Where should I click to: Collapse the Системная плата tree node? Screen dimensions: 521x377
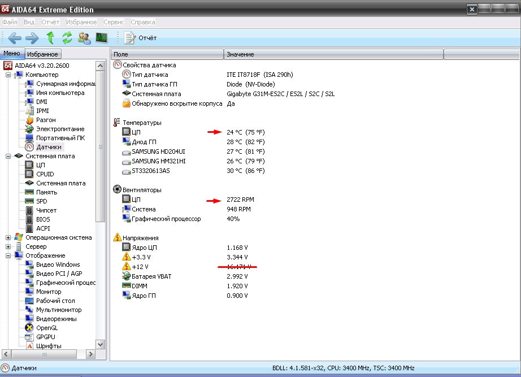[x=8, y=156]
